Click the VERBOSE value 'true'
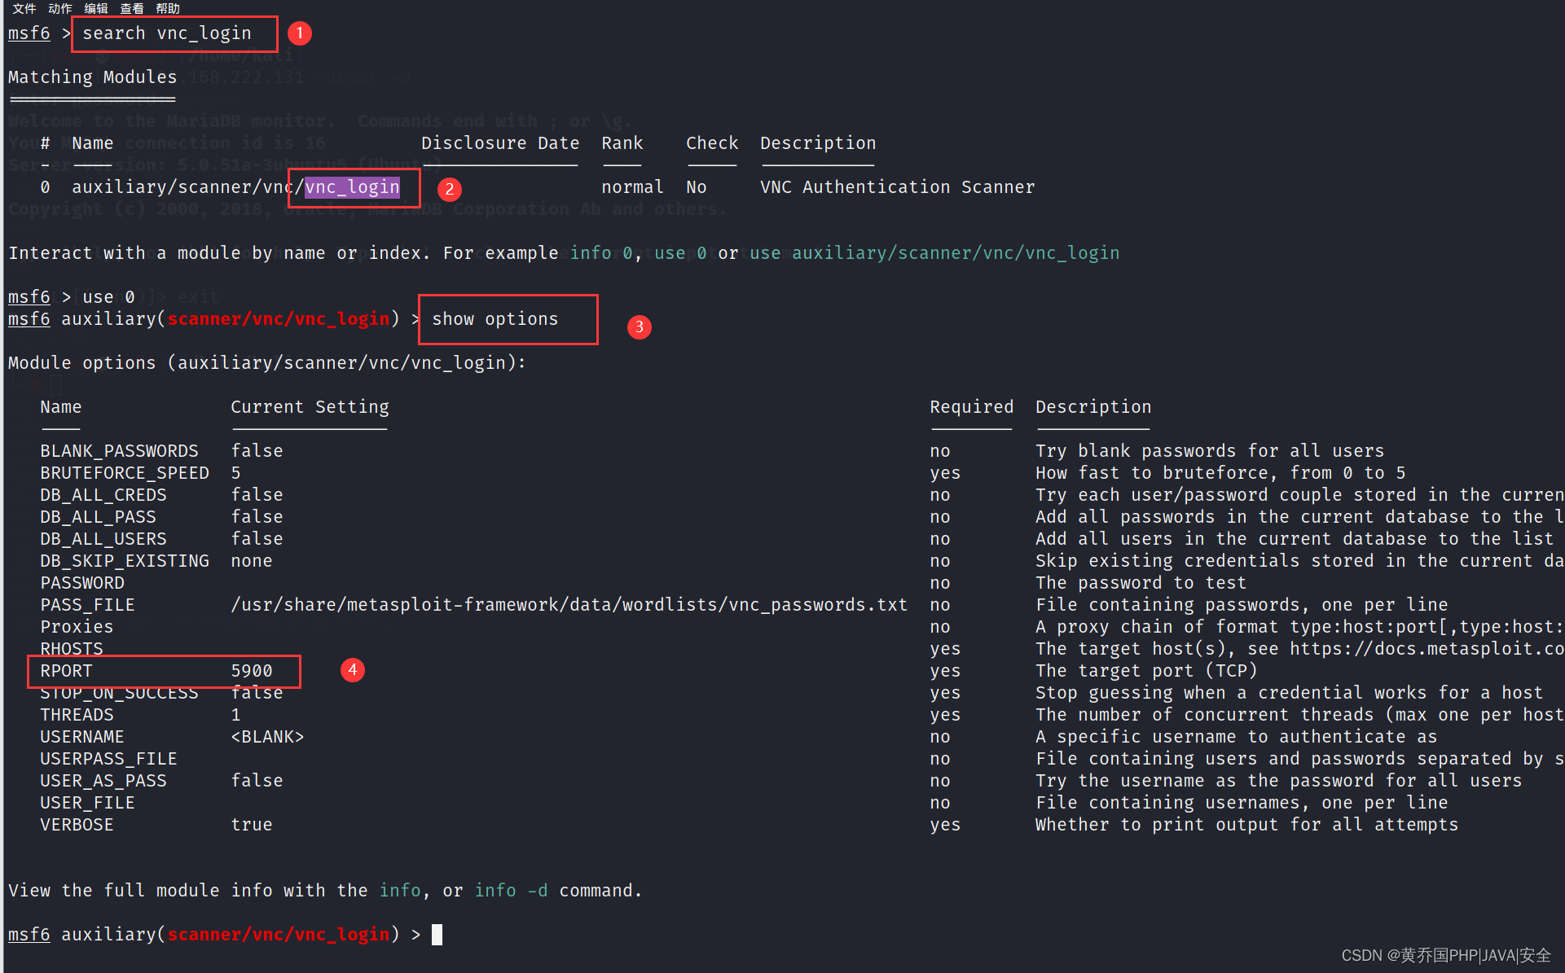 pyautogui.click(x=252, y=825)
